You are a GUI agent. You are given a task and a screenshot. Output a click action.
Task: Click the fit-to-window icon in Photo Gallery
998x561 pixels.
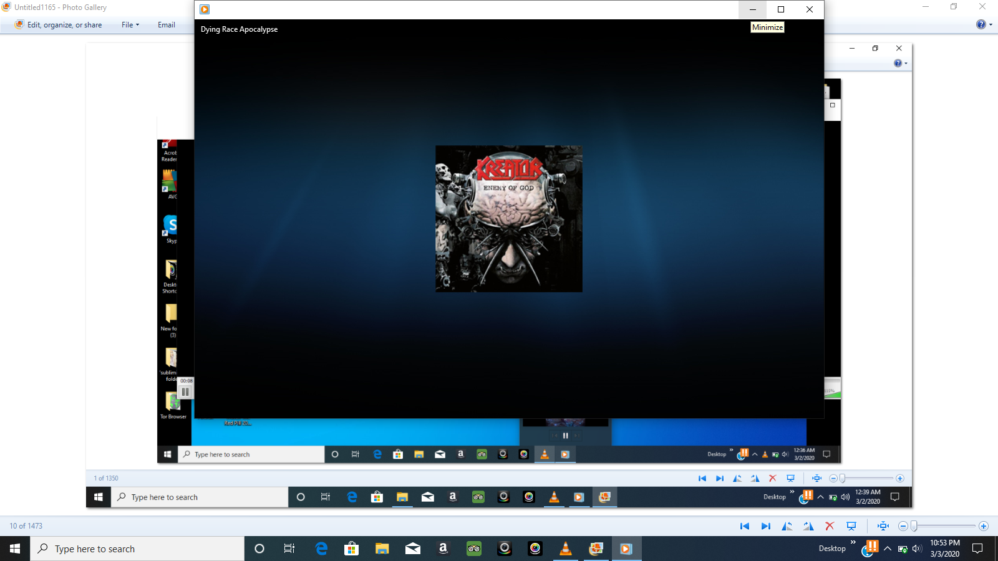tap(883, 526)
